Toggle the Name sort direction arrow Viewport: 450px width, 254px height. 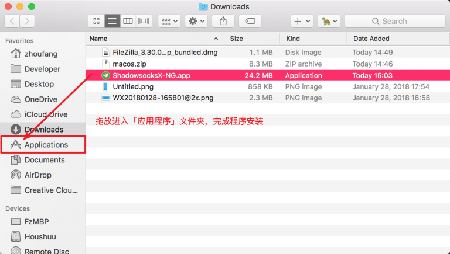point(216,39)
